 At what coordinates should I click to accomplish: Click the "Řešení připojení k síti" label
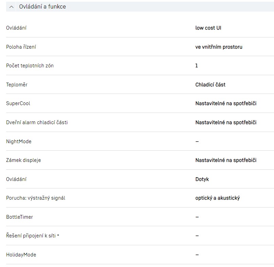pos(32,236)
